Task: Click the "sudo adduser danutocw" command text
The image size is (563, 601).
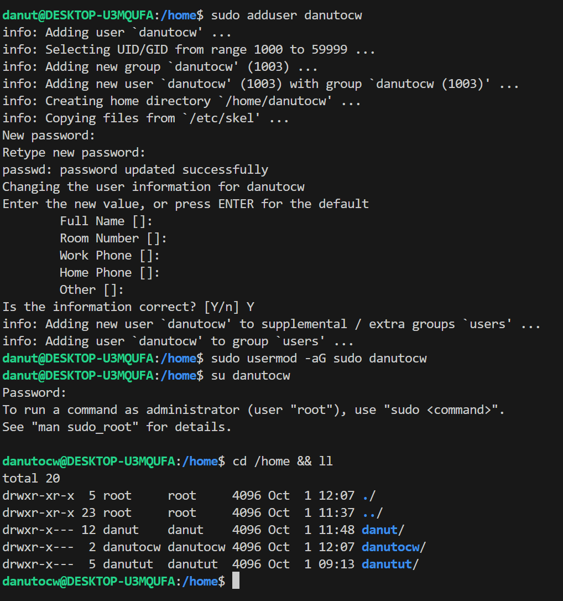Action: [x=286, y=15]
